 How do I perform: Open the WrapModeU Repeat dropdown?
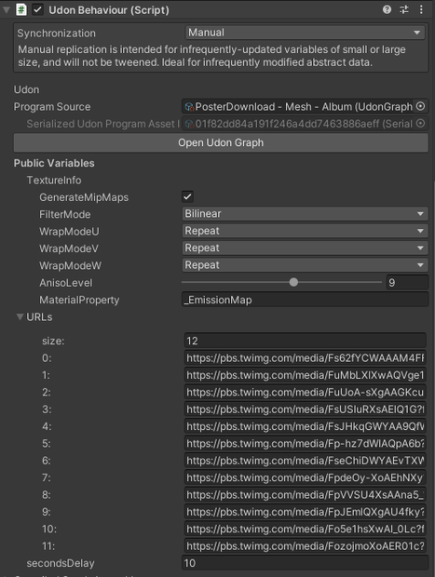click(305, 231)
